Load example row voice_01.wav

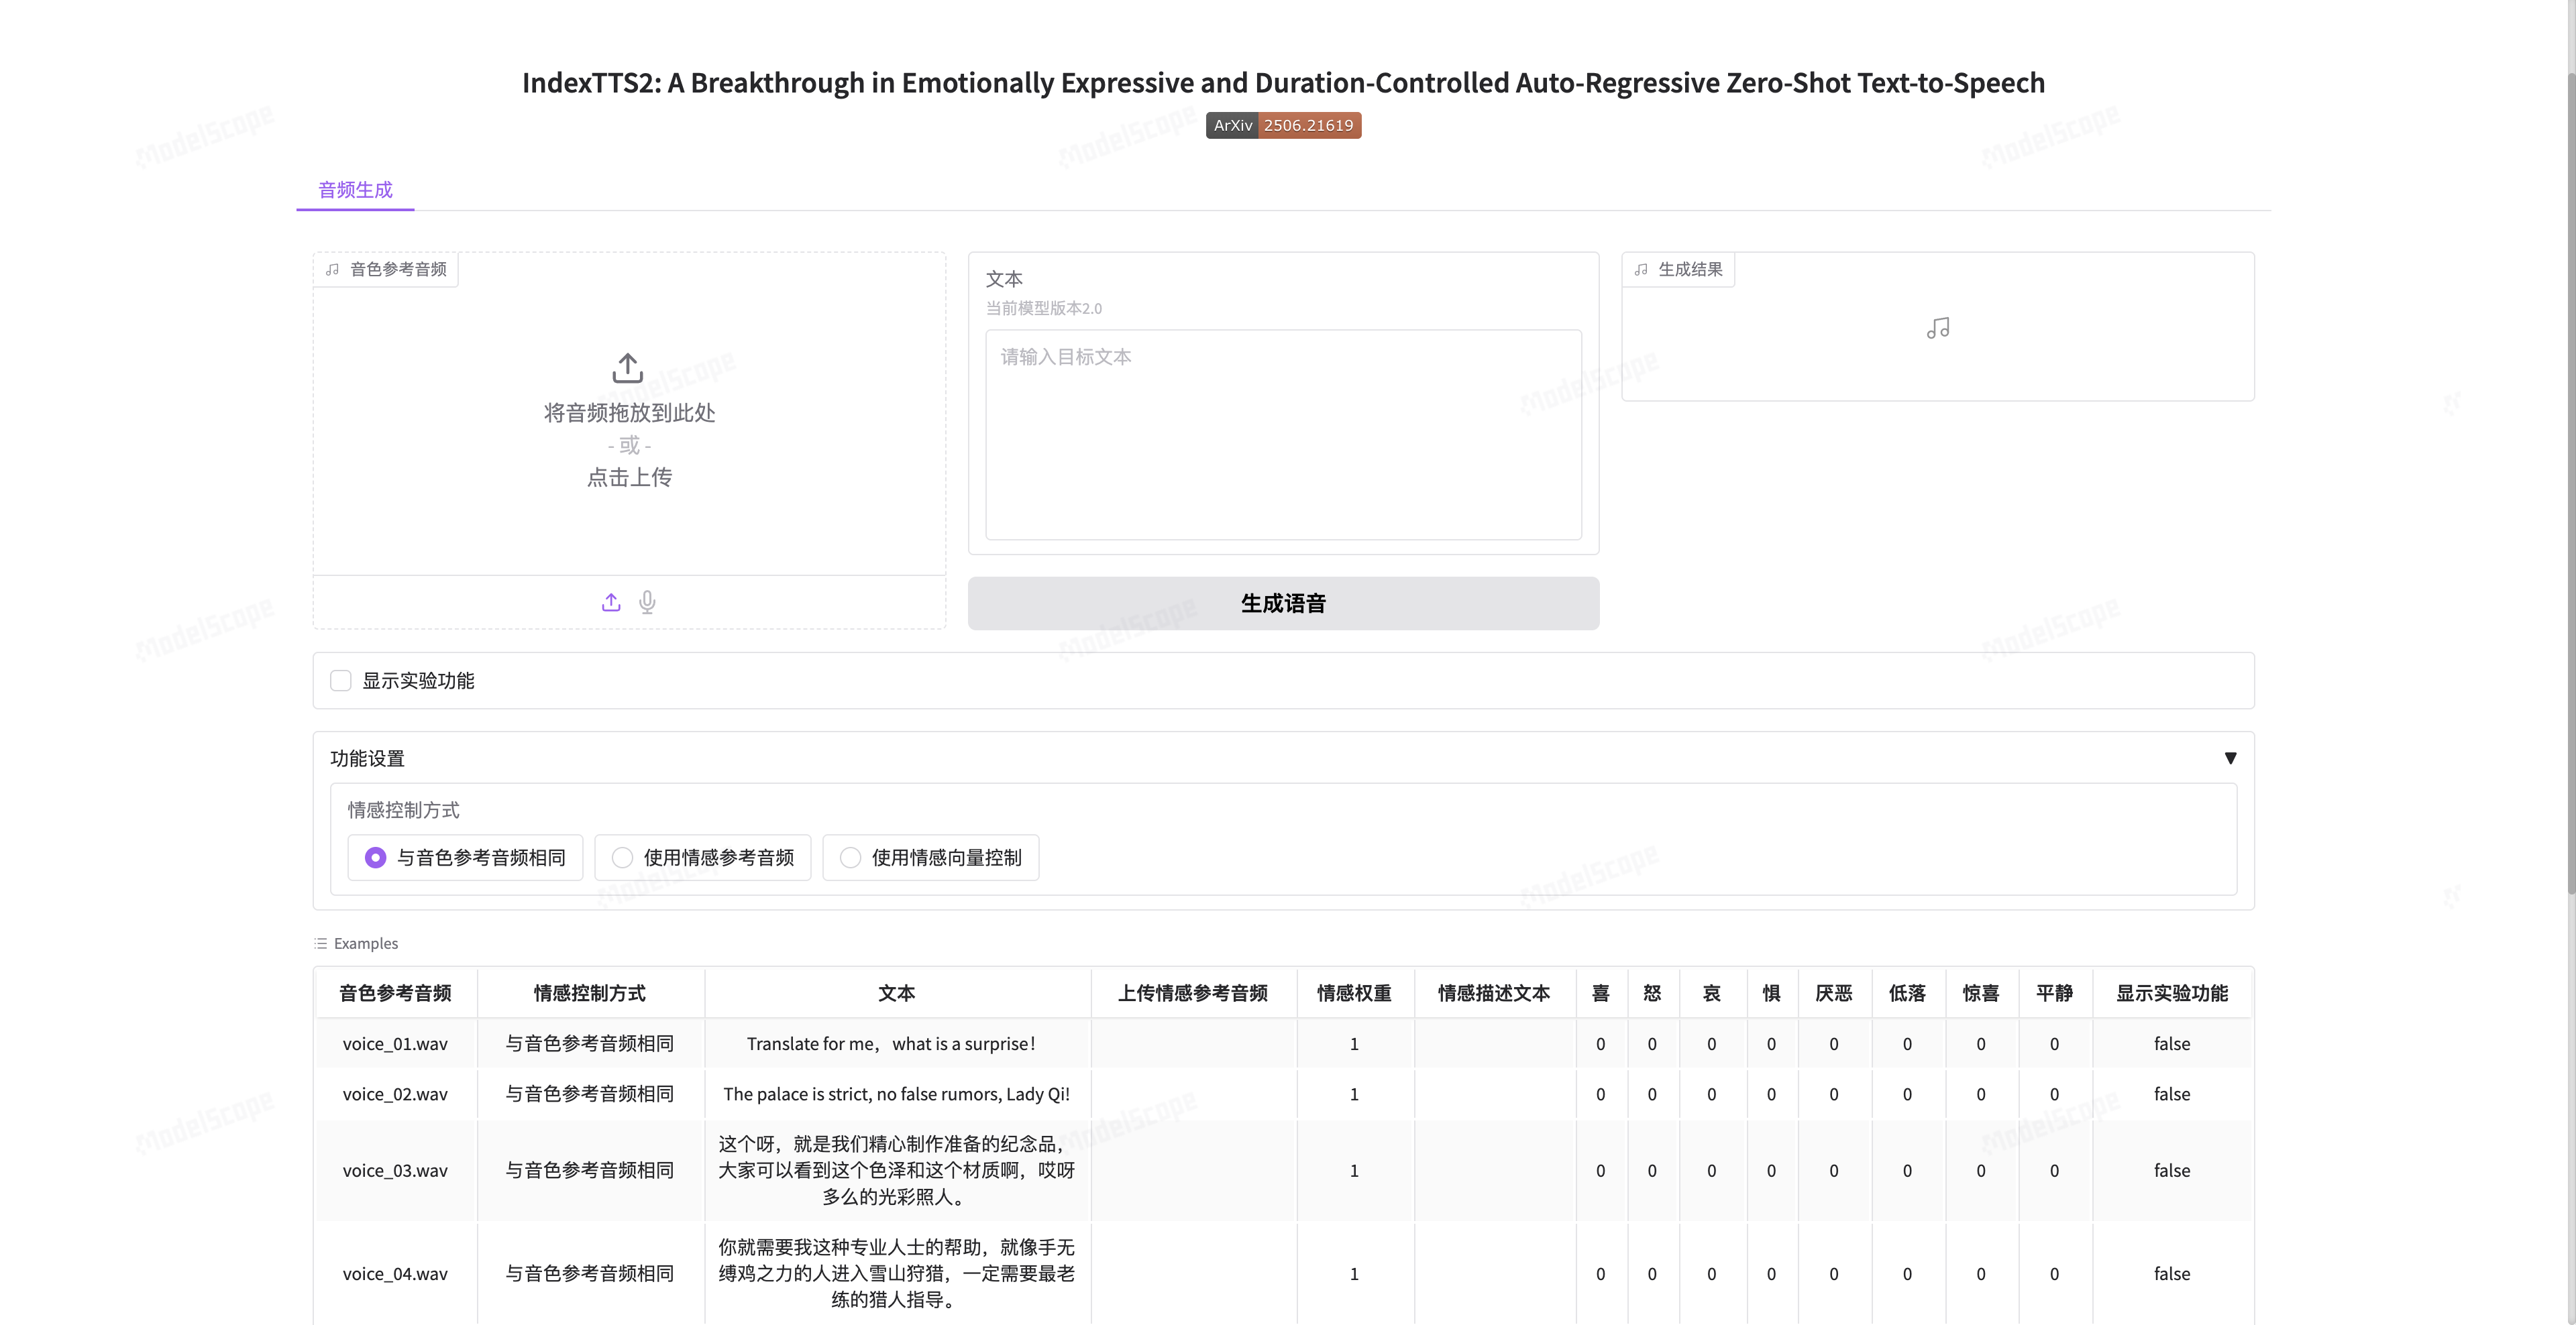395,1043
